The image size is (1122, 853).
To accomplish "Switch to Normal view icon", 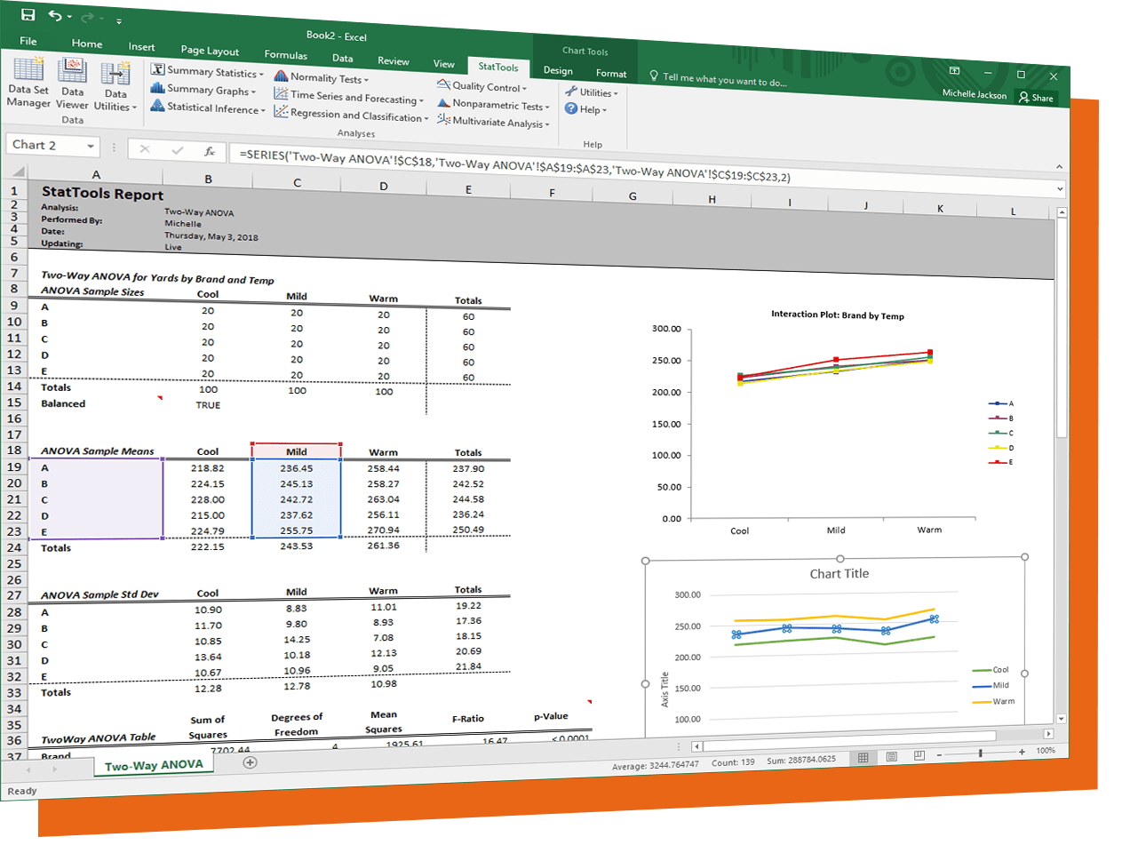I will click(863, 758).
